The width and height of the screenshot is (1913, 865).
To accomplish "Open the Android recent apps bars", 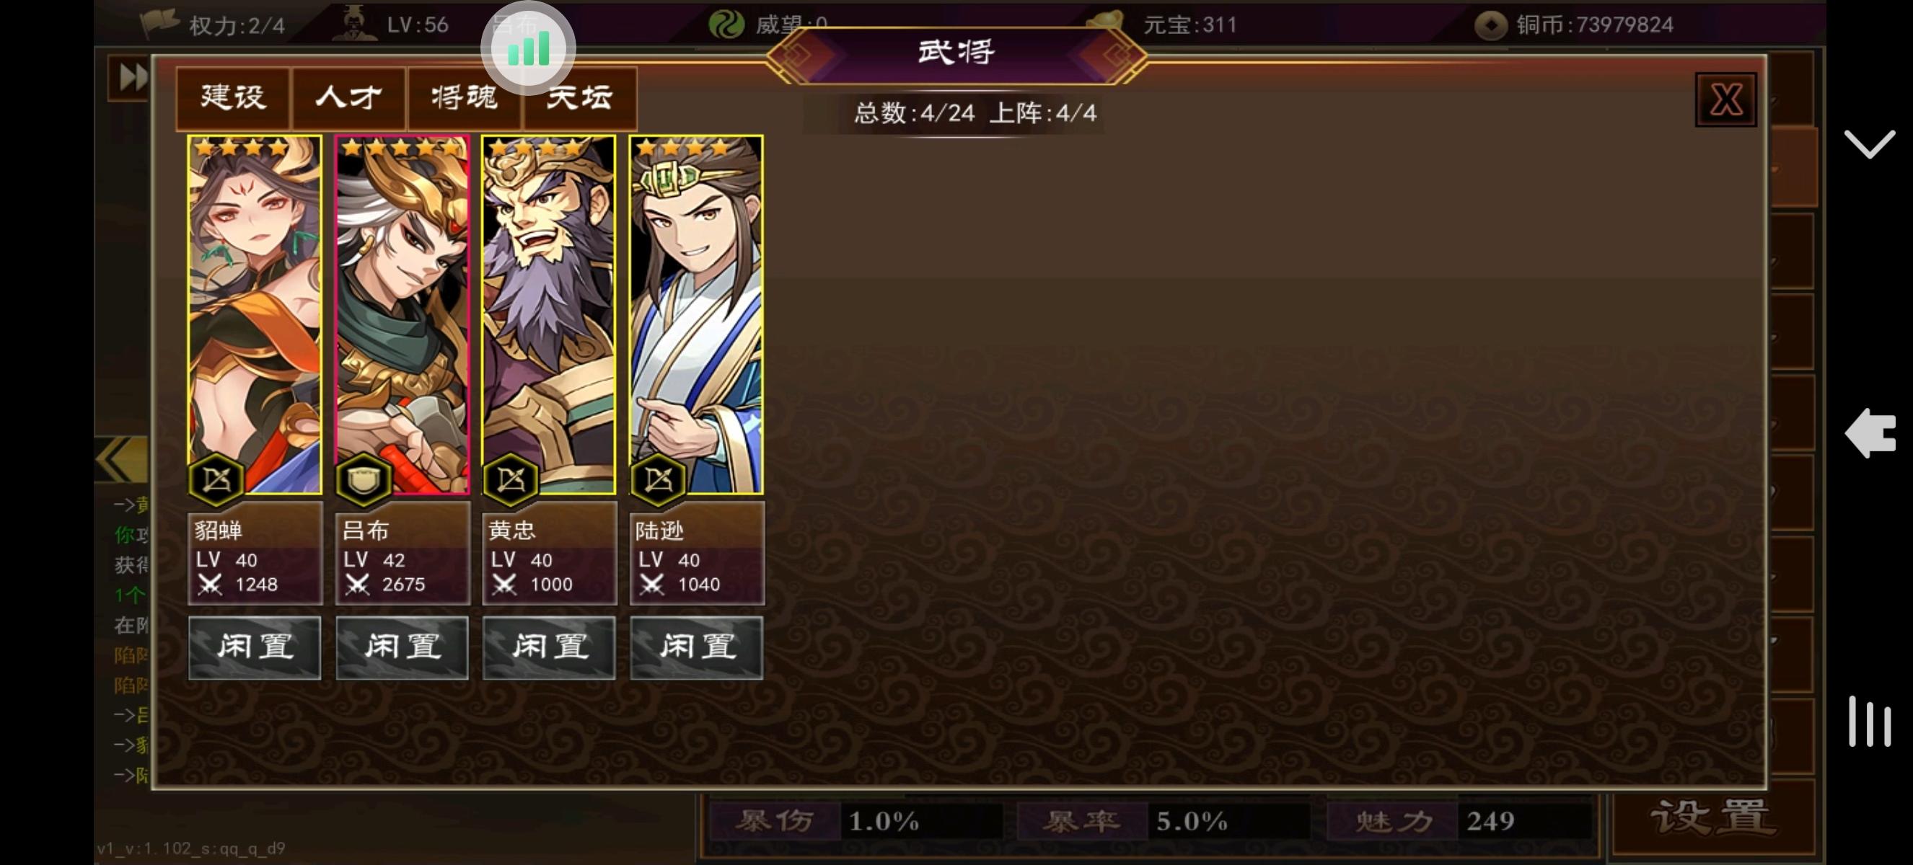I will [x=1869, y=721].
